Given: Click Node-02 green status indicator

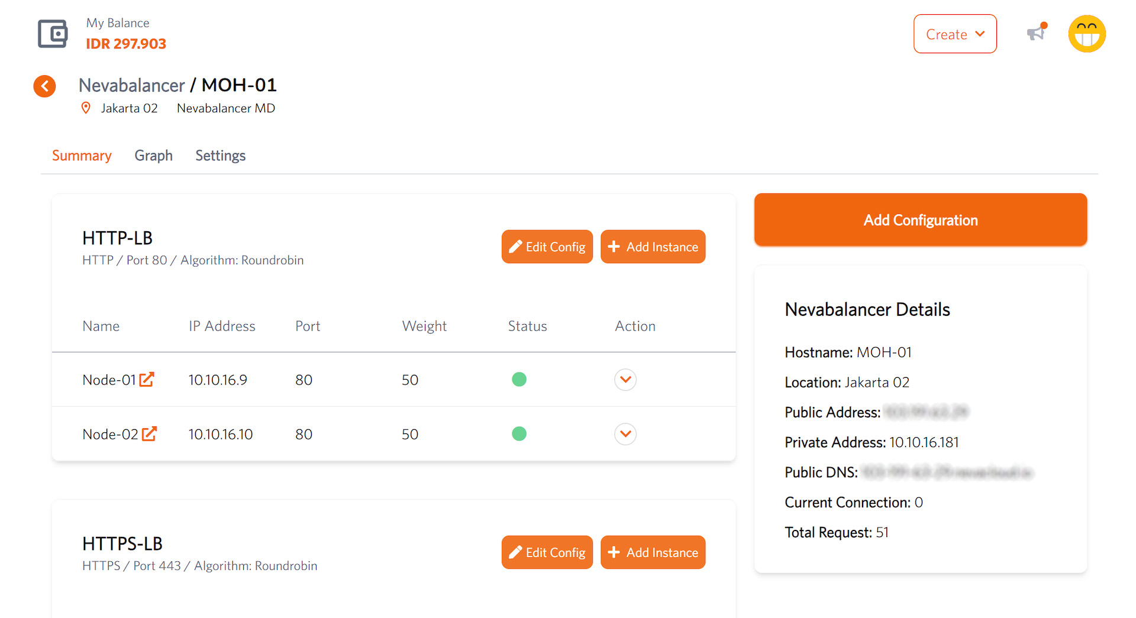Looking at the screenshot, I should tap(519, 434).
